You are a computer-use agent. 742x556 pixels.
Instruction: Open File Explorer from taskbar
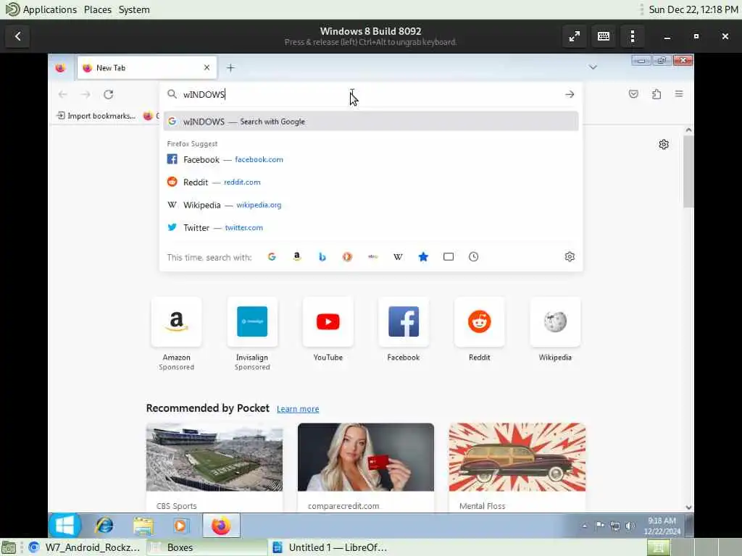coord(143,526)
